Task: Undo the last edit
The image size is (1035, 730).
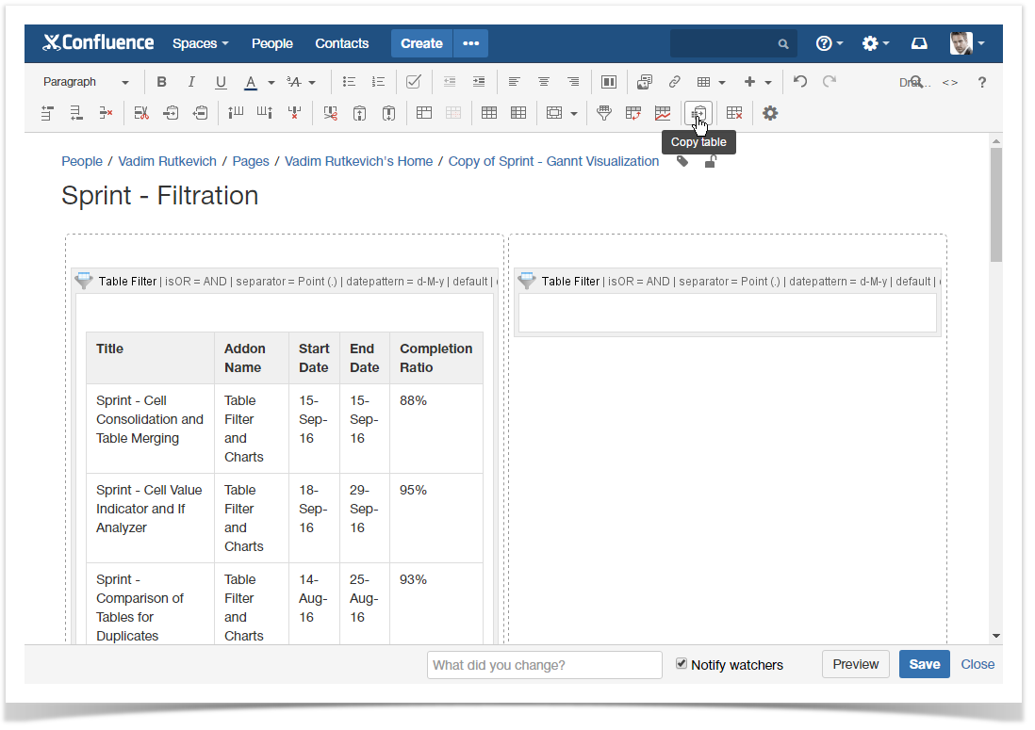Action: pos(800,81)
